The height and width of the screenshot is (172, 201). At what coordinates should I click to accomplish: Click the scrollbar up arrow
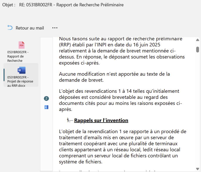point(197,40)
